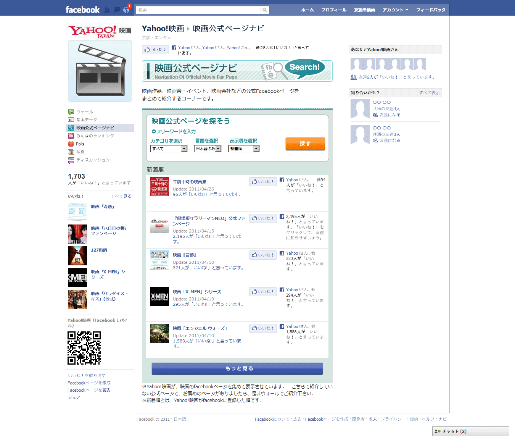
Task: Open 友達を検索 in top navigation
Action: point(365,10)
